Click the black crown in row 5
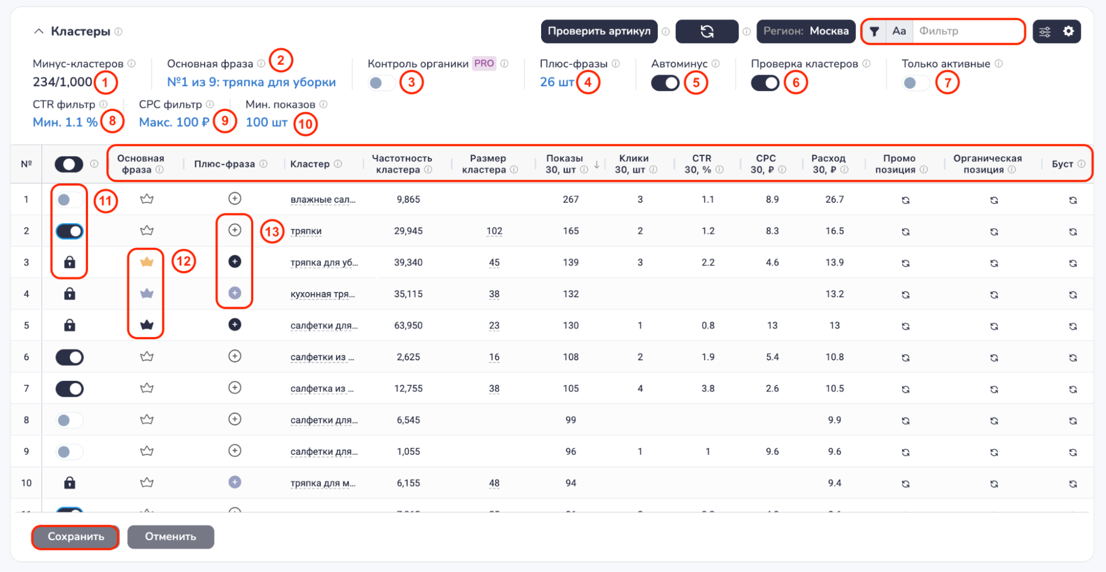Image resolution: width=1106 pixels, height=572 pixels. pos(147,325)
